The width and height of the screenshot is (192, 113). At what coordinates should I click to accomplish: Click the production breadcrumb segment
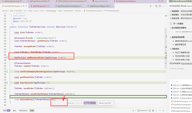68,11
